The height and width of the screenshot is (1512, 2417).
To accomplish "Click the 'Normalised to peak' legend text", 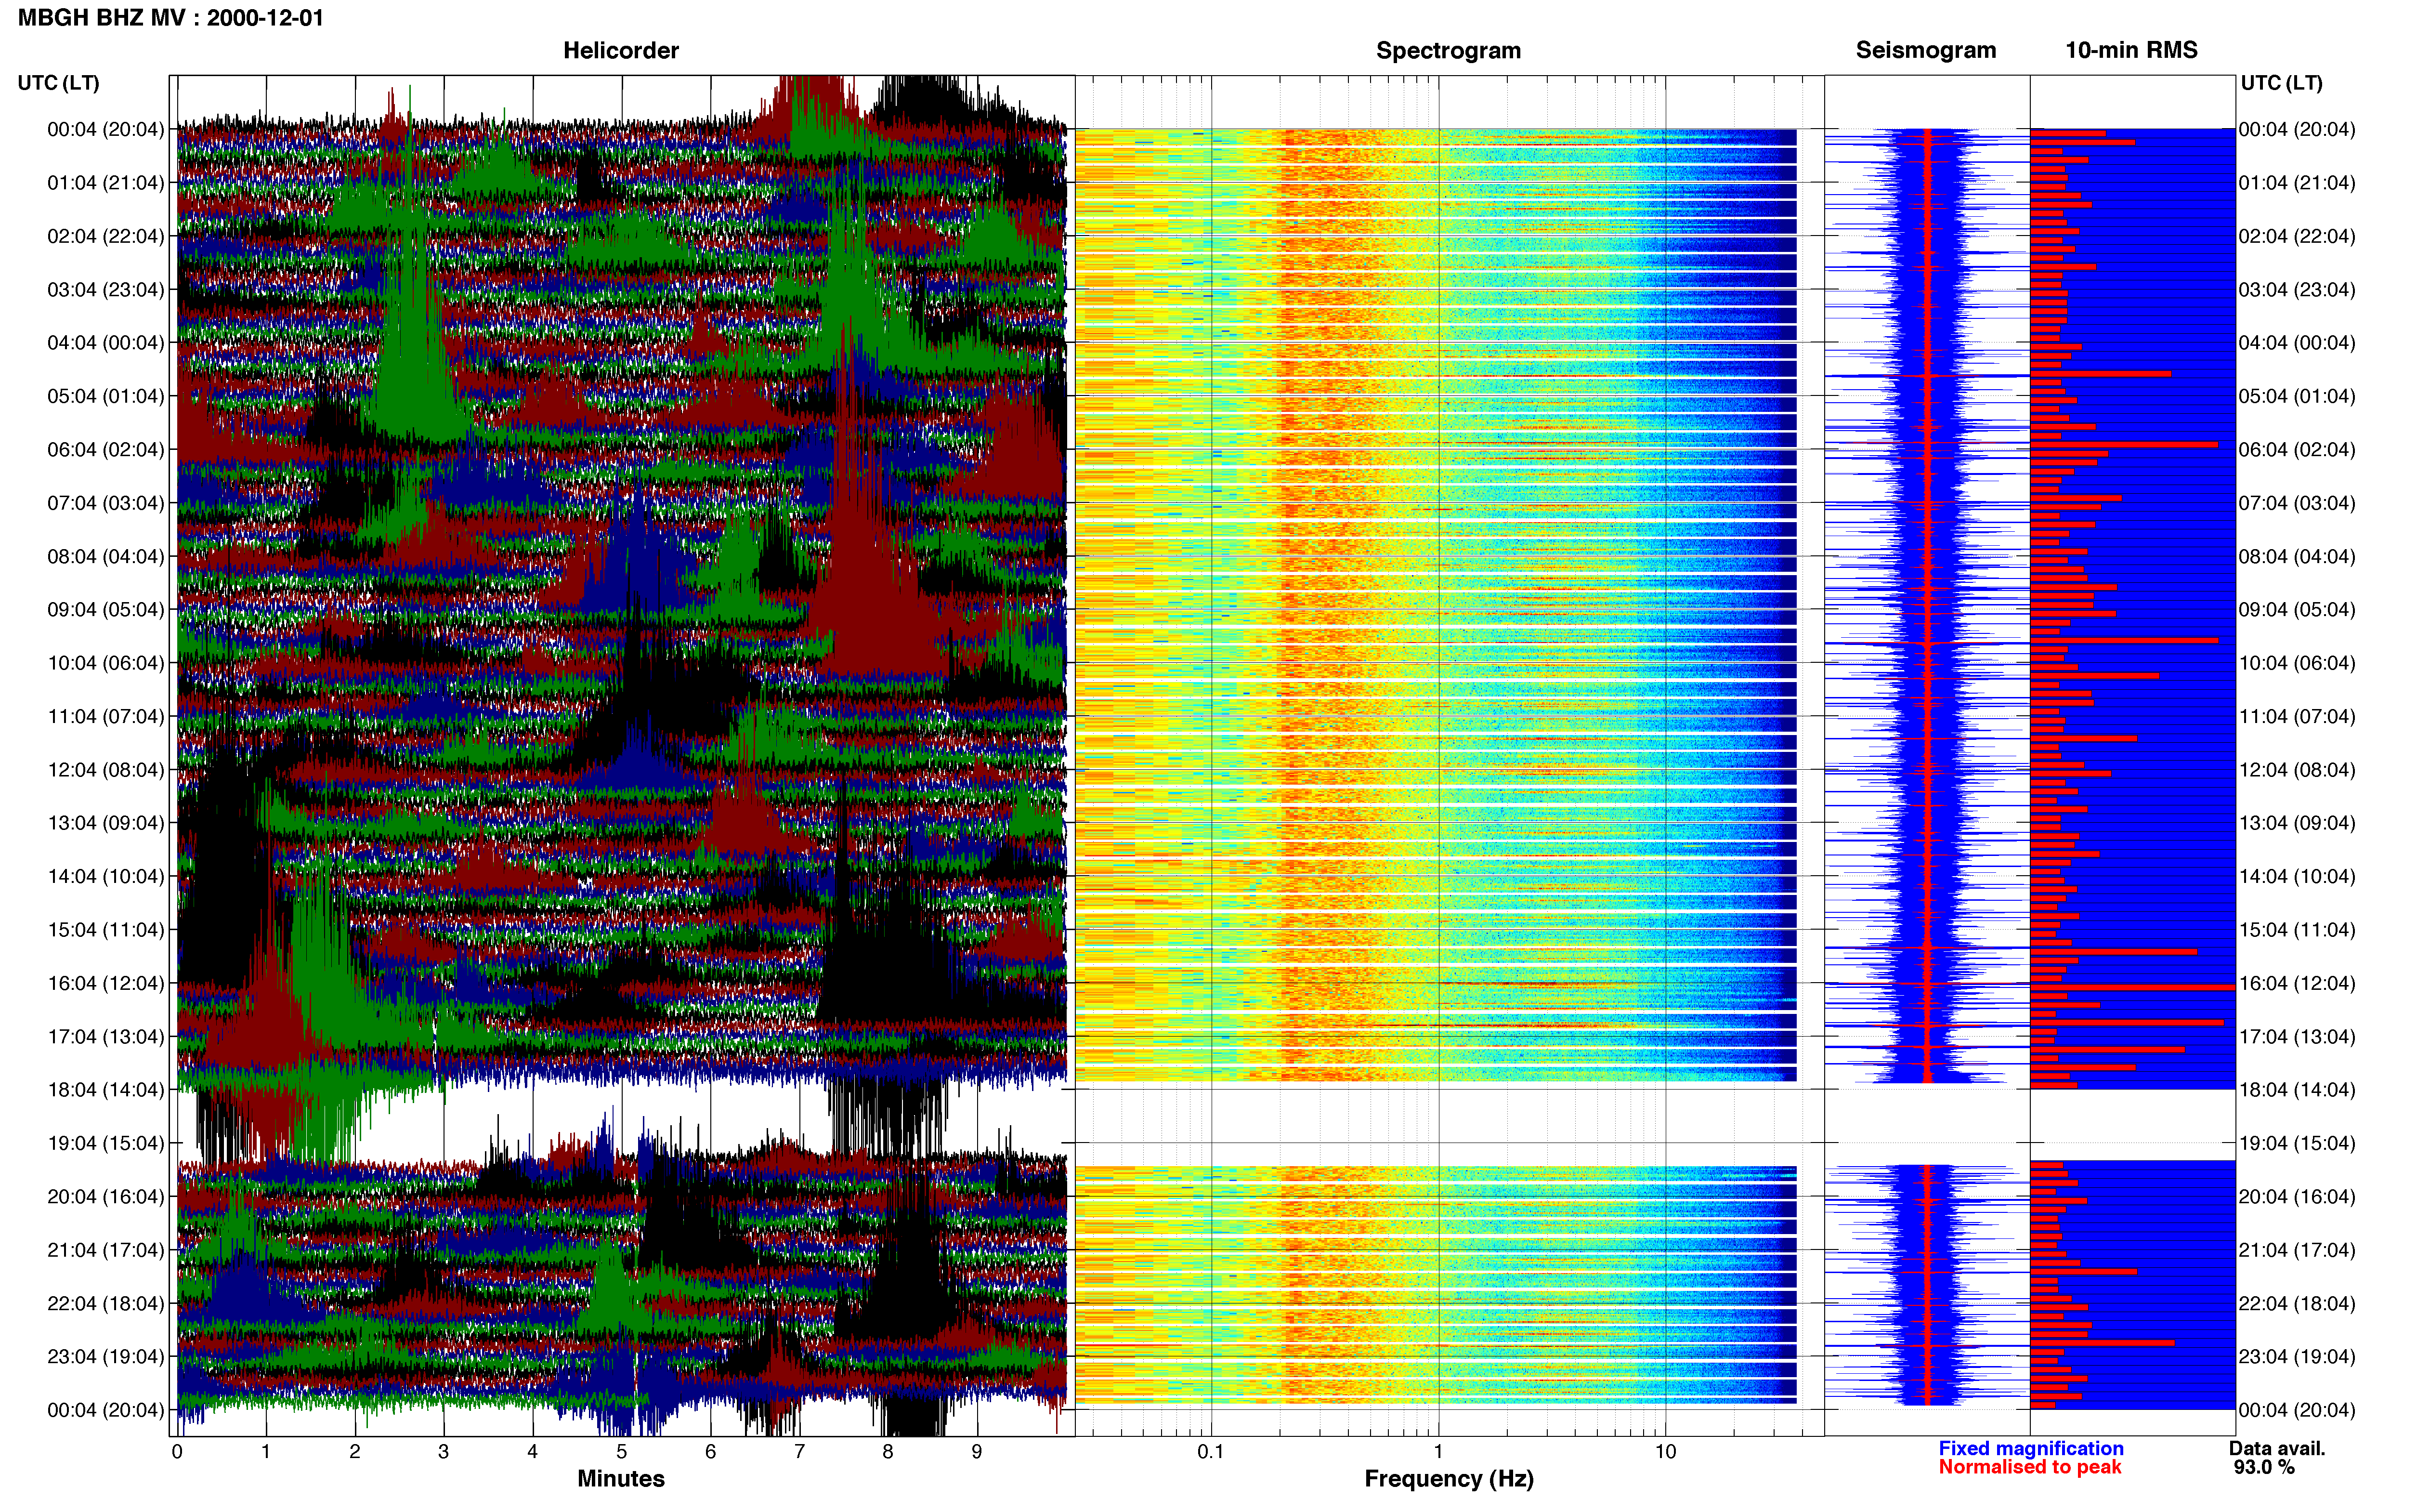I will (2029, 1467).
